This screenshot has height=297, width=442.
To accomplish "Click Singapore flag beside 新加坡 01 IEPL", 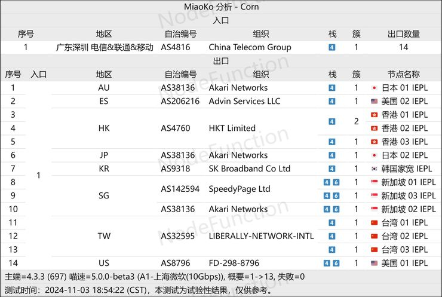I will point(374,182).
